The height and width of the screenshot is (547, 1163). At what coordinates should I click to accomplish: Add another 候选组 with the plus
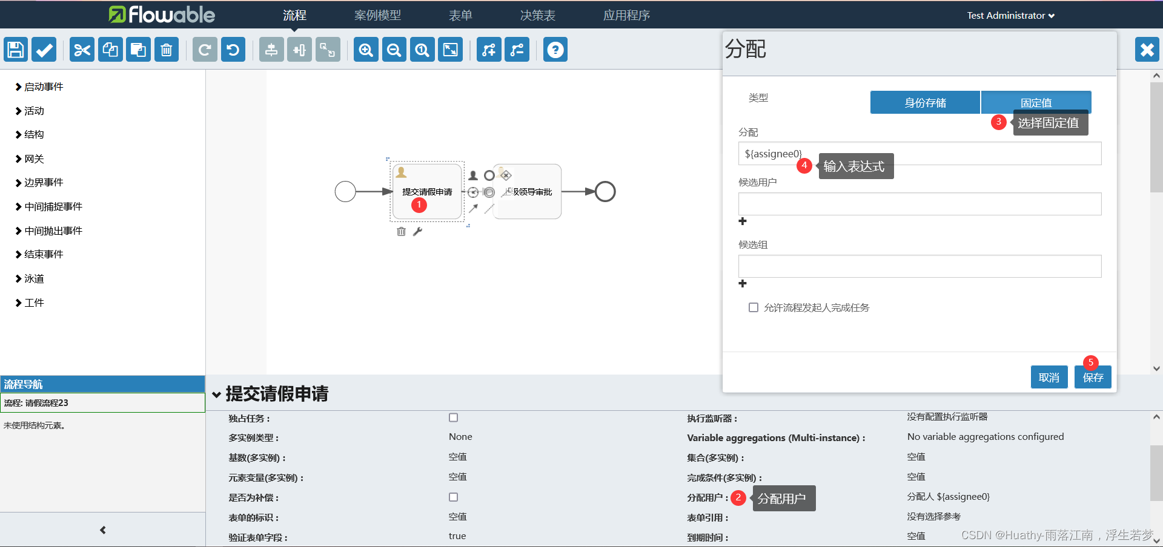[x=743, y=284]
